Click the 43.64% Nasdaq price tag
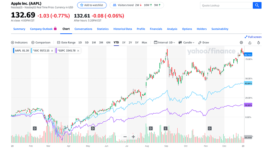The height and width of the screenshot is (150, 267). pyautogui.click(x=248, y=83)
